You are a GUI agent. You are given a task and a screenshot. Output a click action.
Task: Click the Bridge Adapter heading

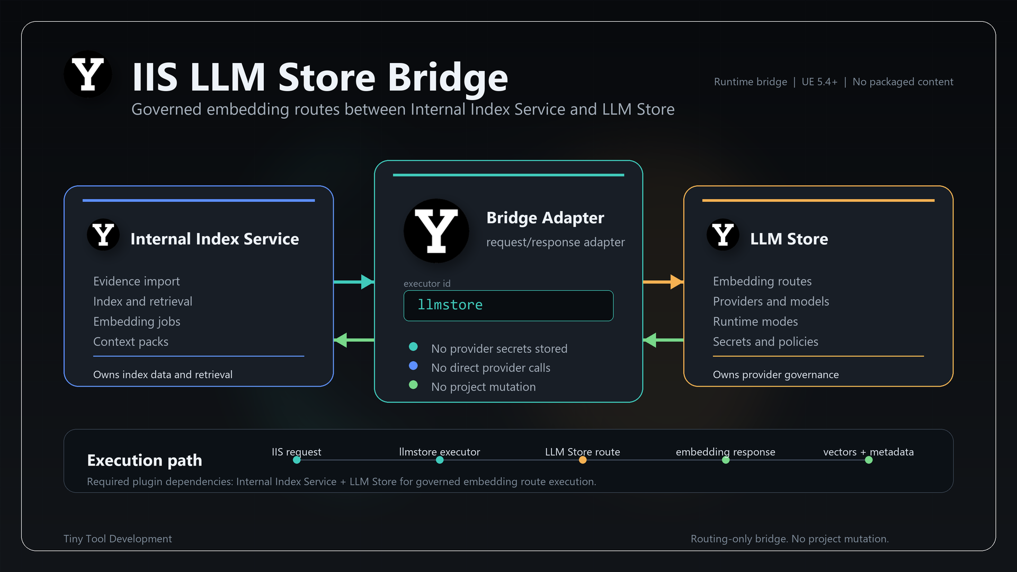pos(545,218)
